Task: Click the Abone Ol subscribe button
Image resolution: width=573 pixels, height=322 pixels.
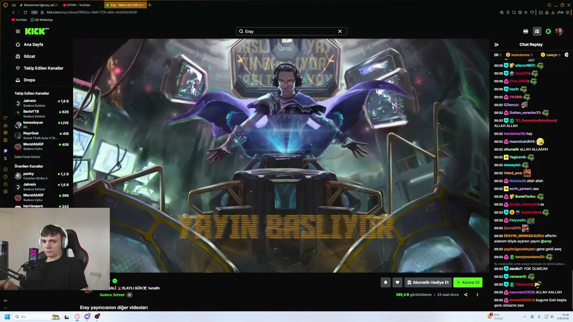Action: coord(467,282)
